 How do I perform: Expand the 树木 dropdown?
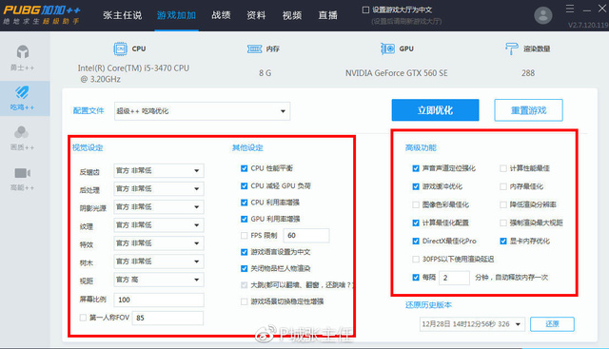click(159, 262)
